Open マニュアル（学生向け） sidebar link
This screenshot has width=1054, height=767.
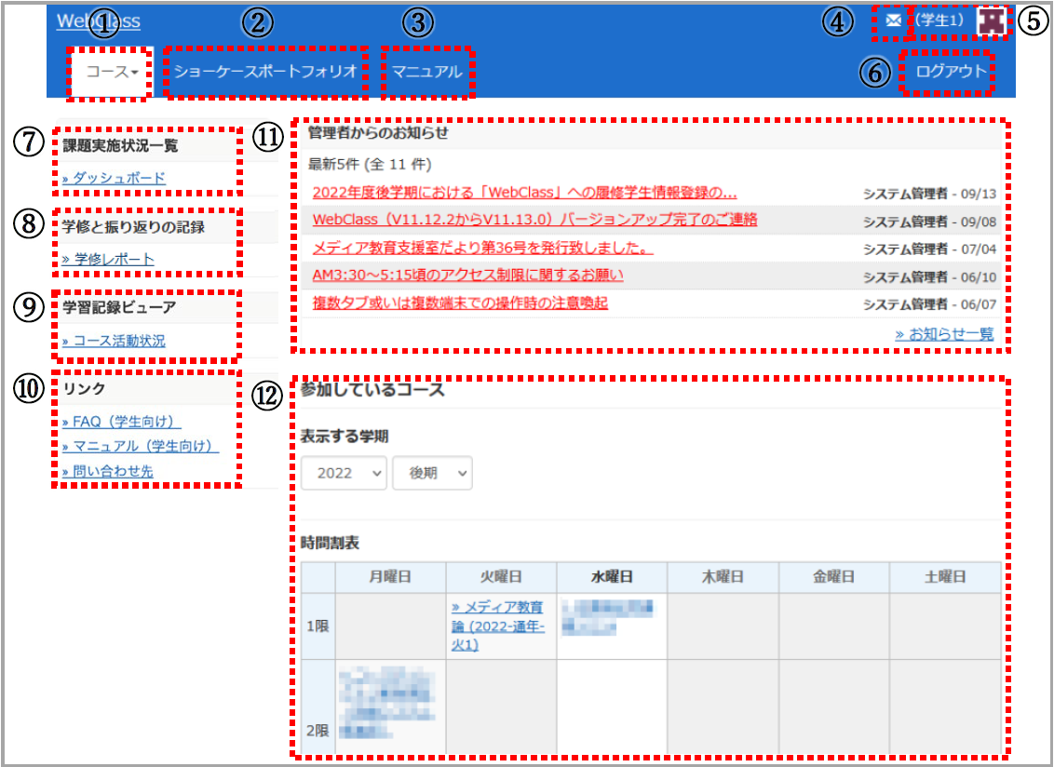point(140,447)
